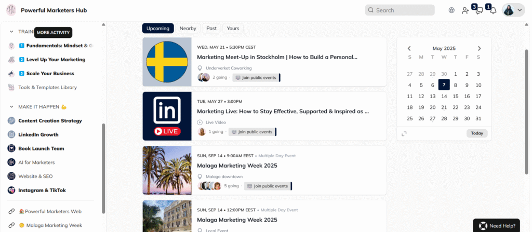Screen dimensions: 532x232
Task: Open the leaderboard star icon in header
Action: coord(451,10)
